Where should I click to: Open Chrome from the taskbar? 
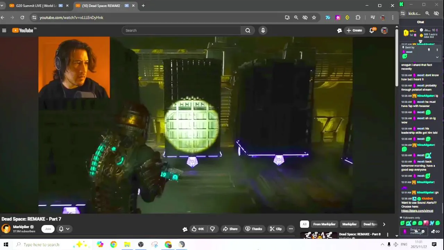pyautogui.click(x=113, y=244)
